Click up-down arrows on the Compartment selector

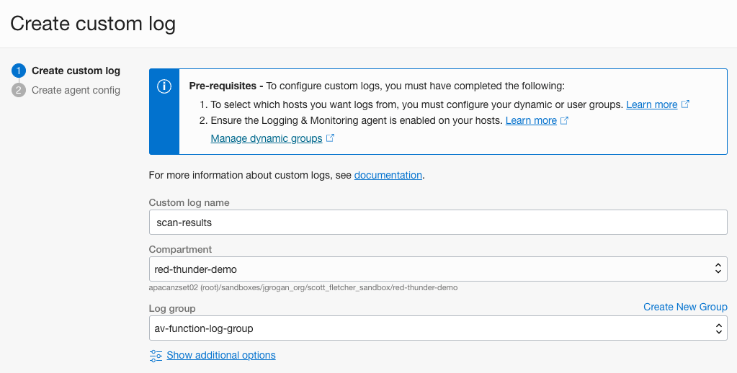tap(718, 269)
